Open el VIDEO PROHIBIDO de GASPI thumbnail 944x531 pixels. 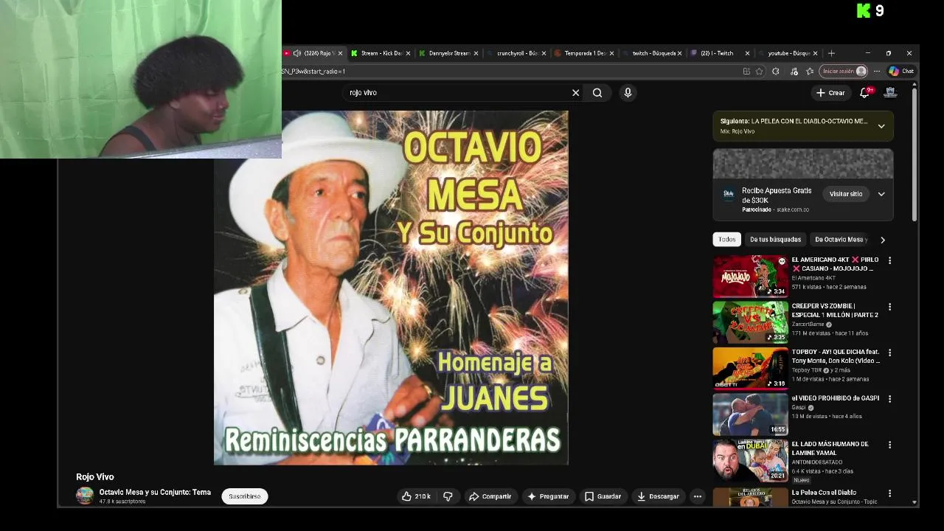(x=750, y=414)
